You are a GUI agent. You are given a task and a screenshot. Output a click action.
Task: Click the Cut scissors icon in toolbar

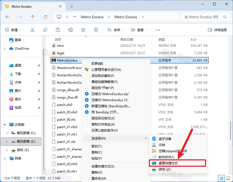click(32, 30)
